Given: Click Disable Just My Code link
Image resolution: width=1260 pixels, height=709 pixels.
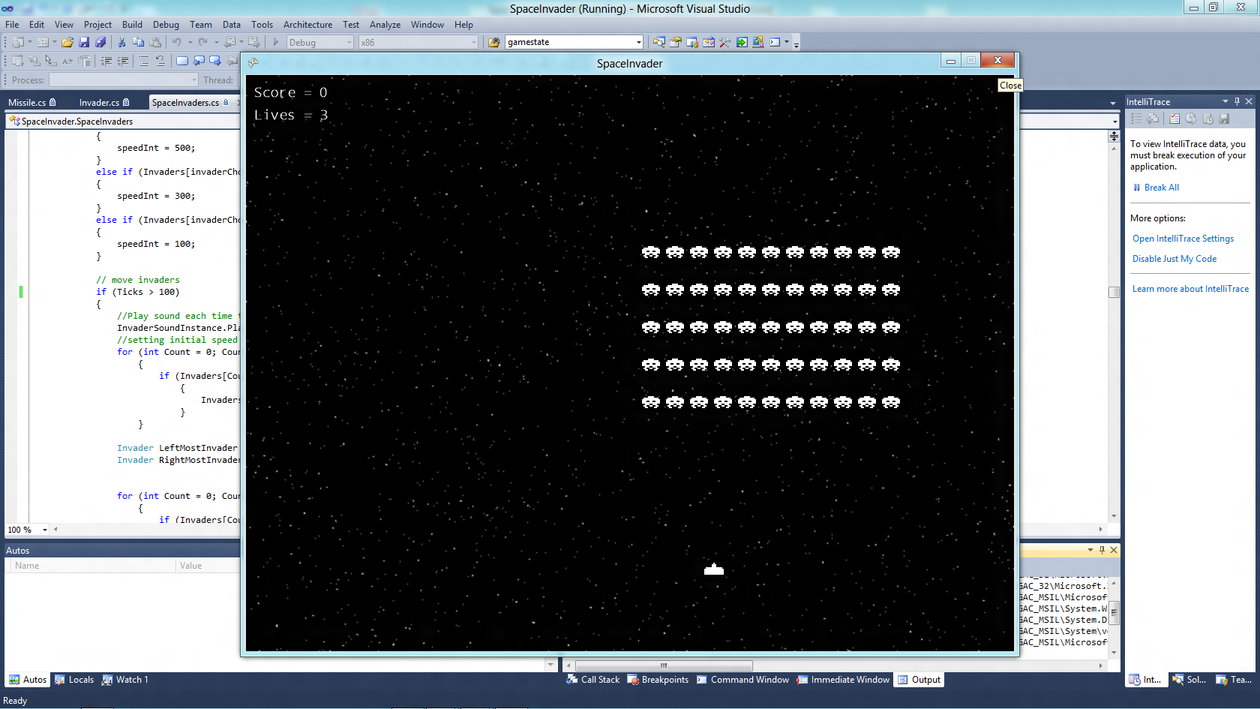Looking at the screenshot, I should click(1174, 259).
